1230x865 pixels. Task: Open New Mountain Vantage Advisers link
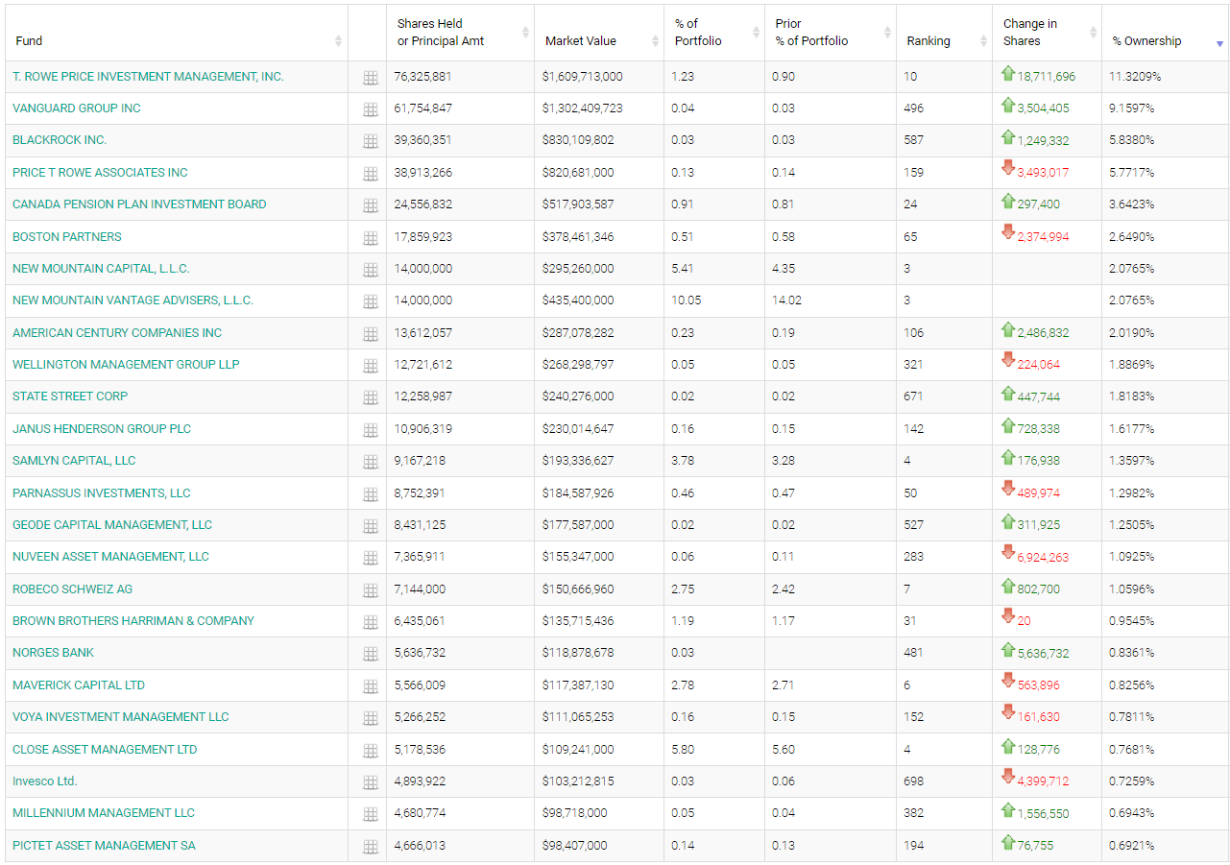pyautogui.click(x=133, y=300)
